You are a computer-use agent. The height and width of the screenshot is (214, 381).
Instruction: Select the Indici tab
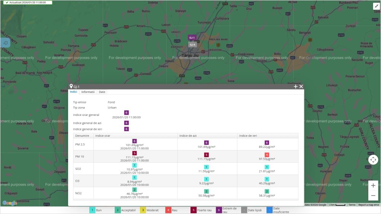tap(74, 92)
